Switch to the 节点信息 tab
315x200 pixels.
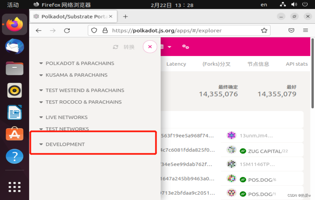click(258, 64)
